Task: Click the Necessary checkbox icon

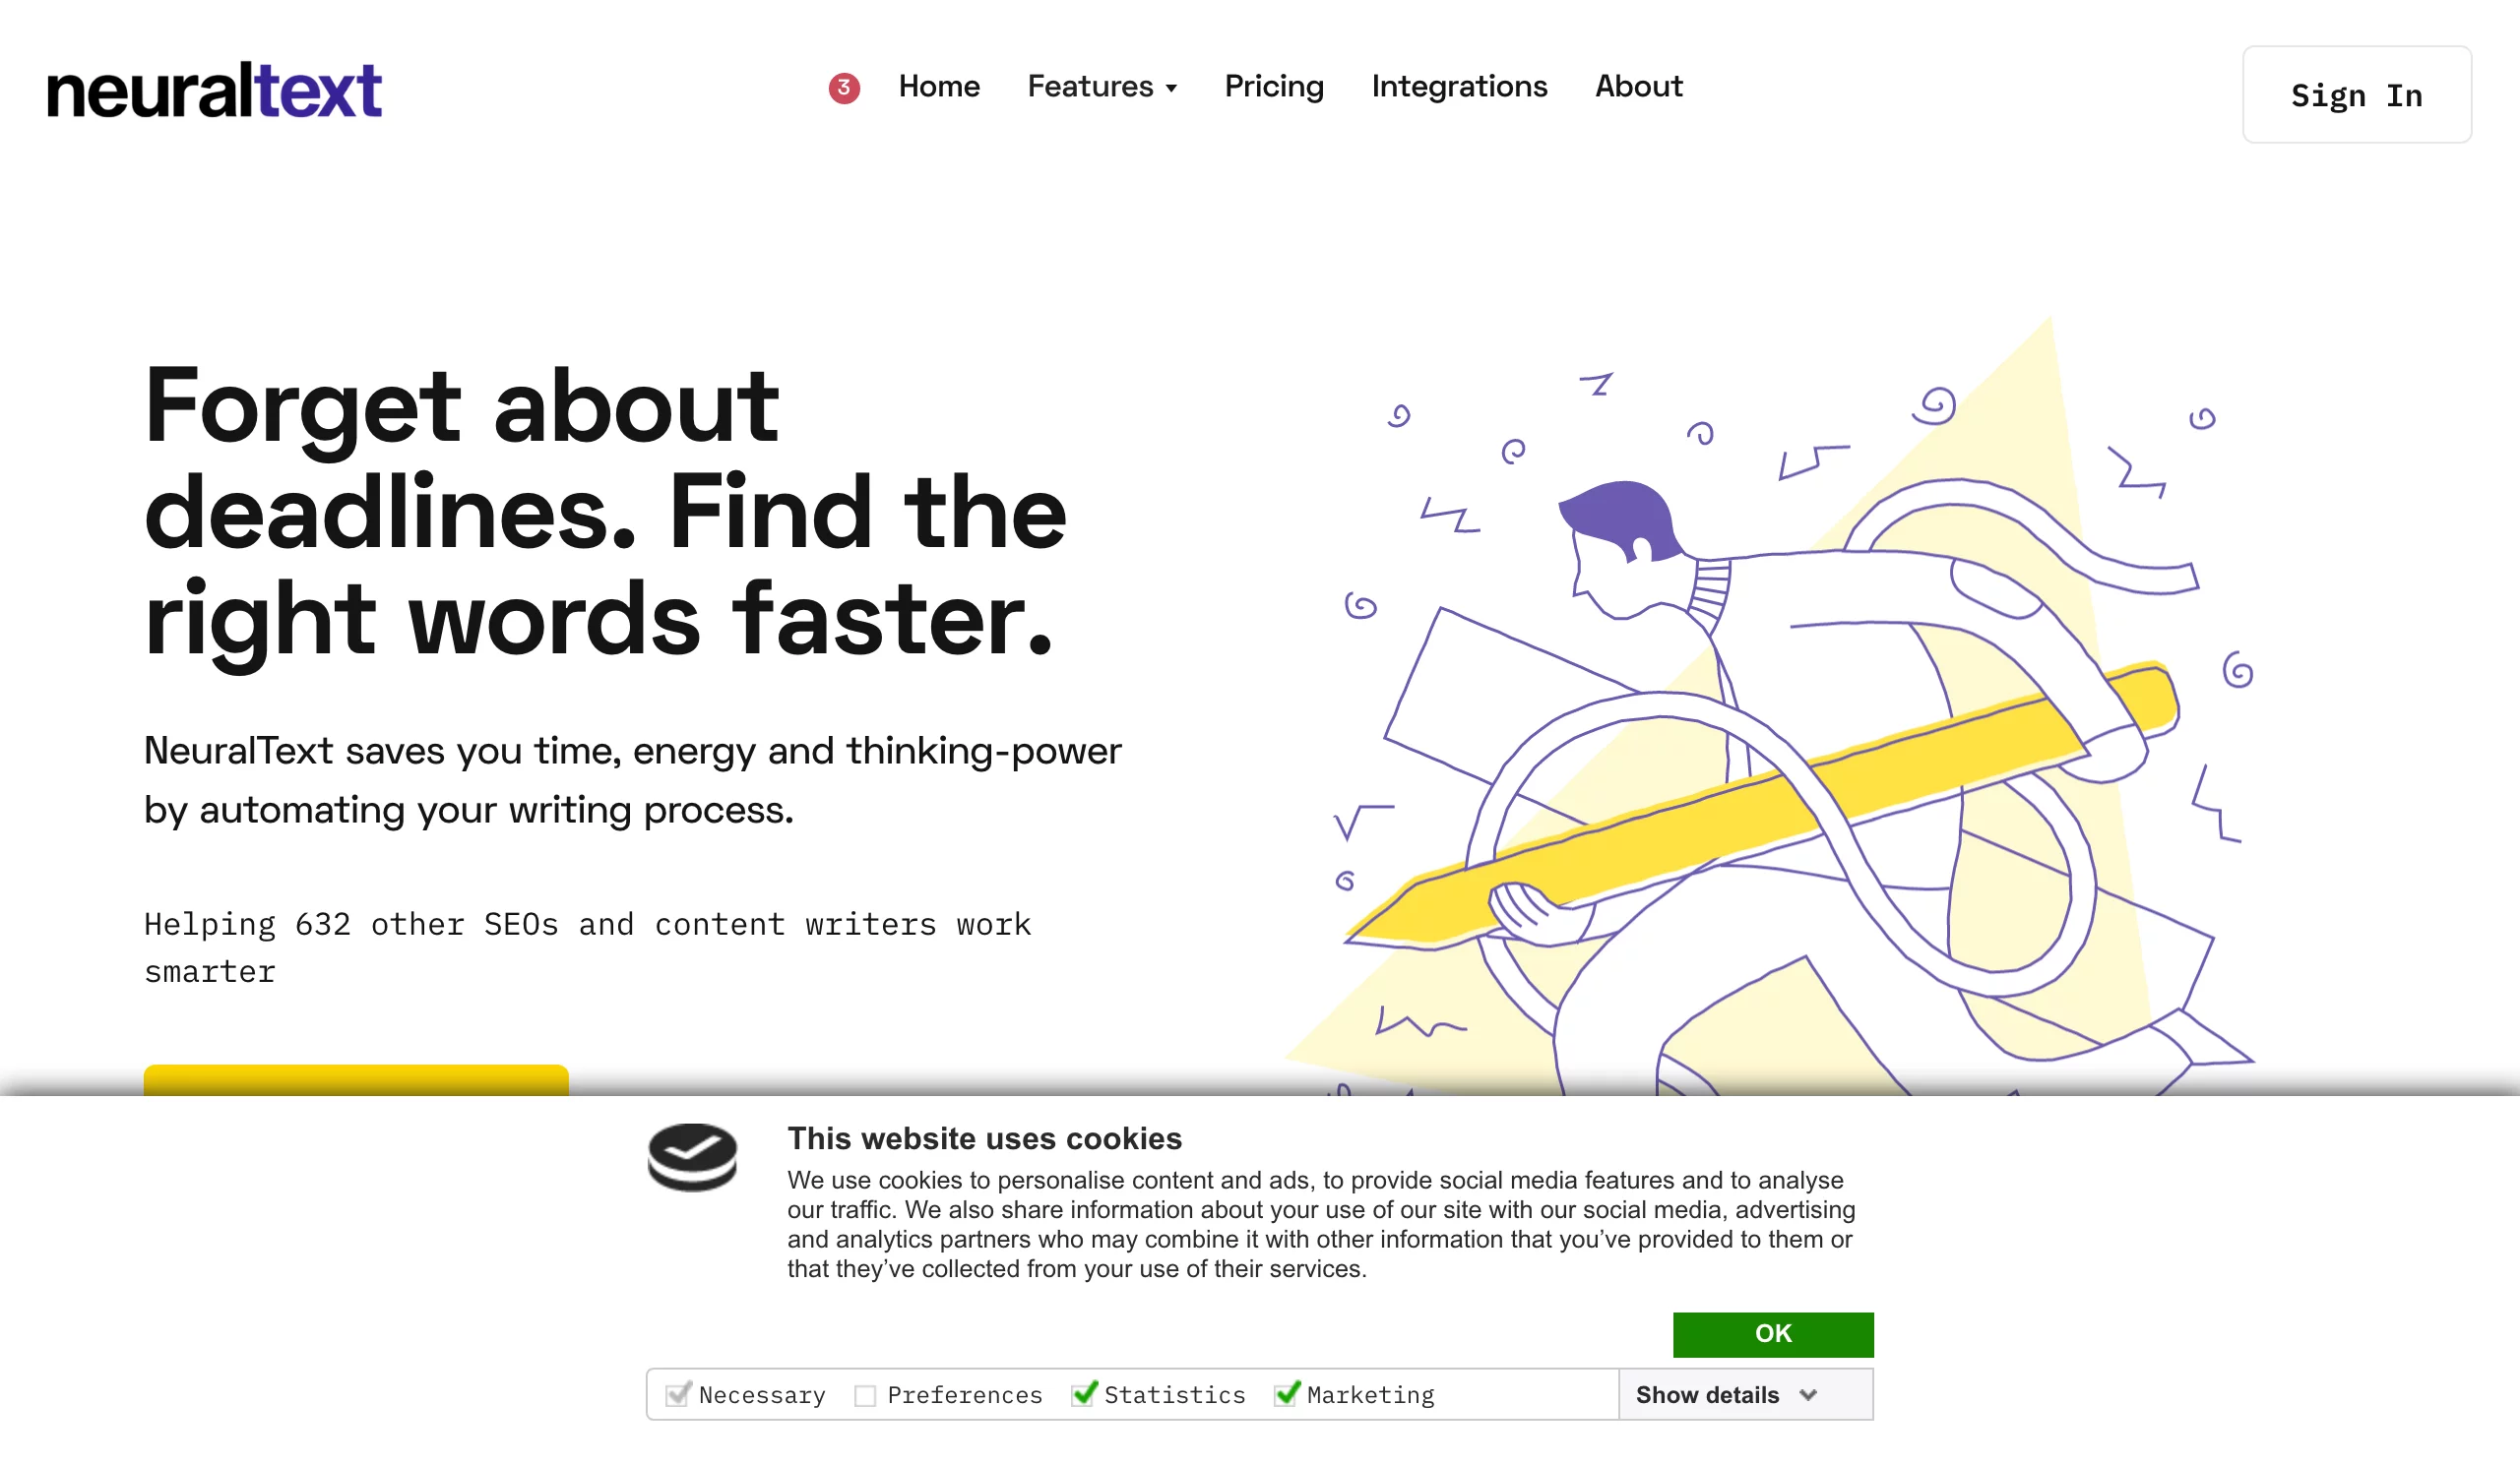Action: click(677, 1394)
